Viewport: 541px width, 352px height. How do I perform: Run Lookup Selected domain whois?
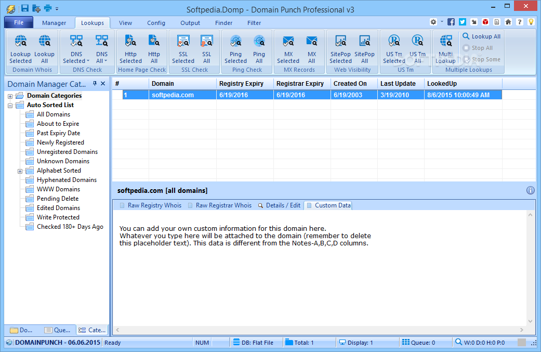coord(20,49)
